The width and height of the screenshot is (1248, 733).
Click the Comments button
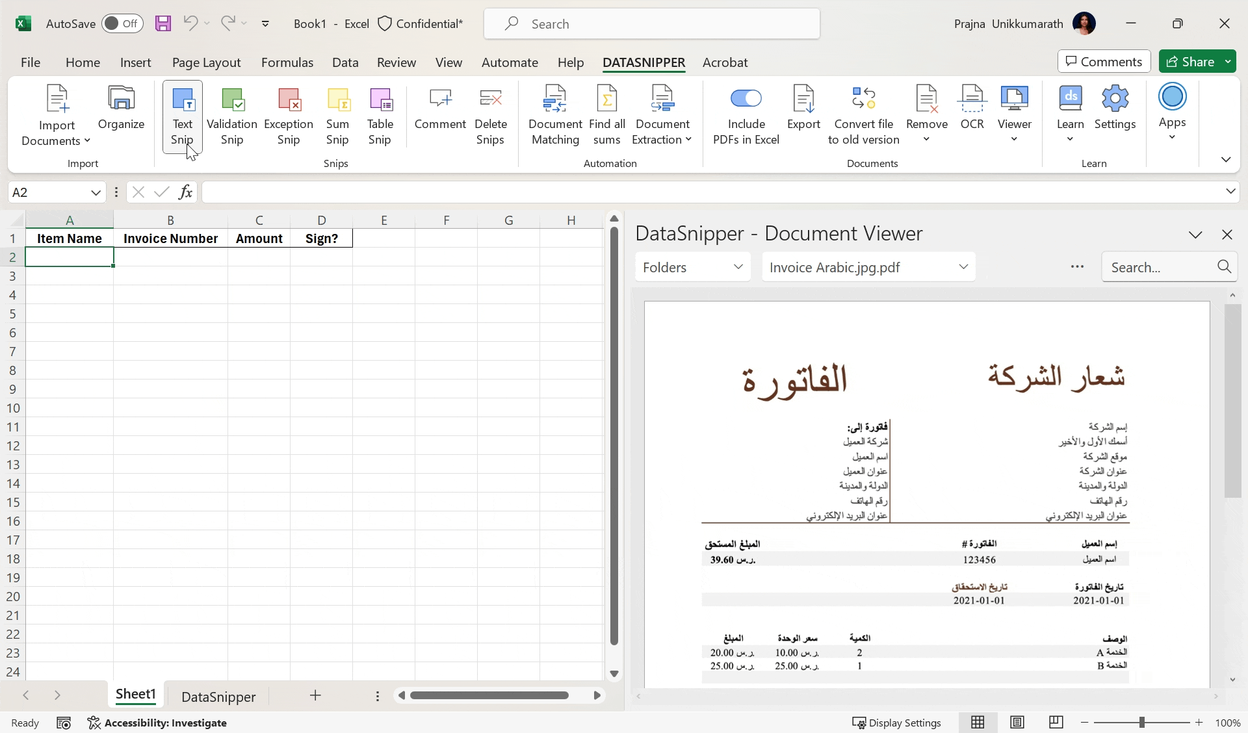(x=1104, y=61)
